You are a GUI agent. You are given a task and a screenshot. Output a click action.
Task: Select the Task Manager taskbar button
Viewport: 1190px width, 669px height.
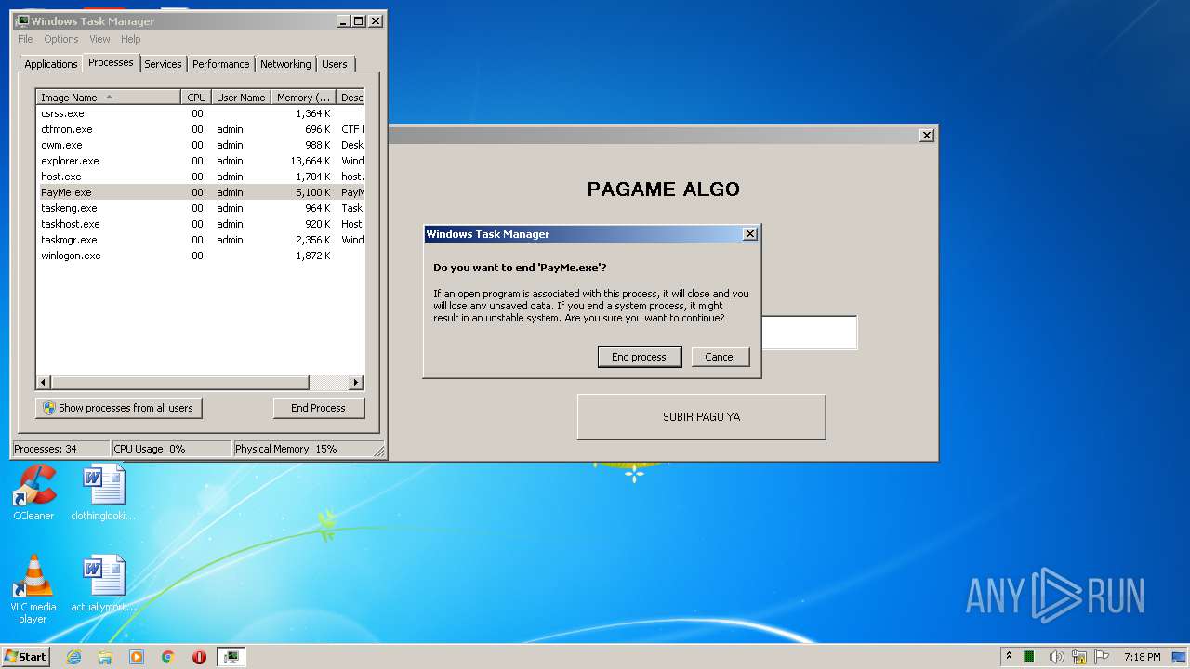(x=231, y=657)
